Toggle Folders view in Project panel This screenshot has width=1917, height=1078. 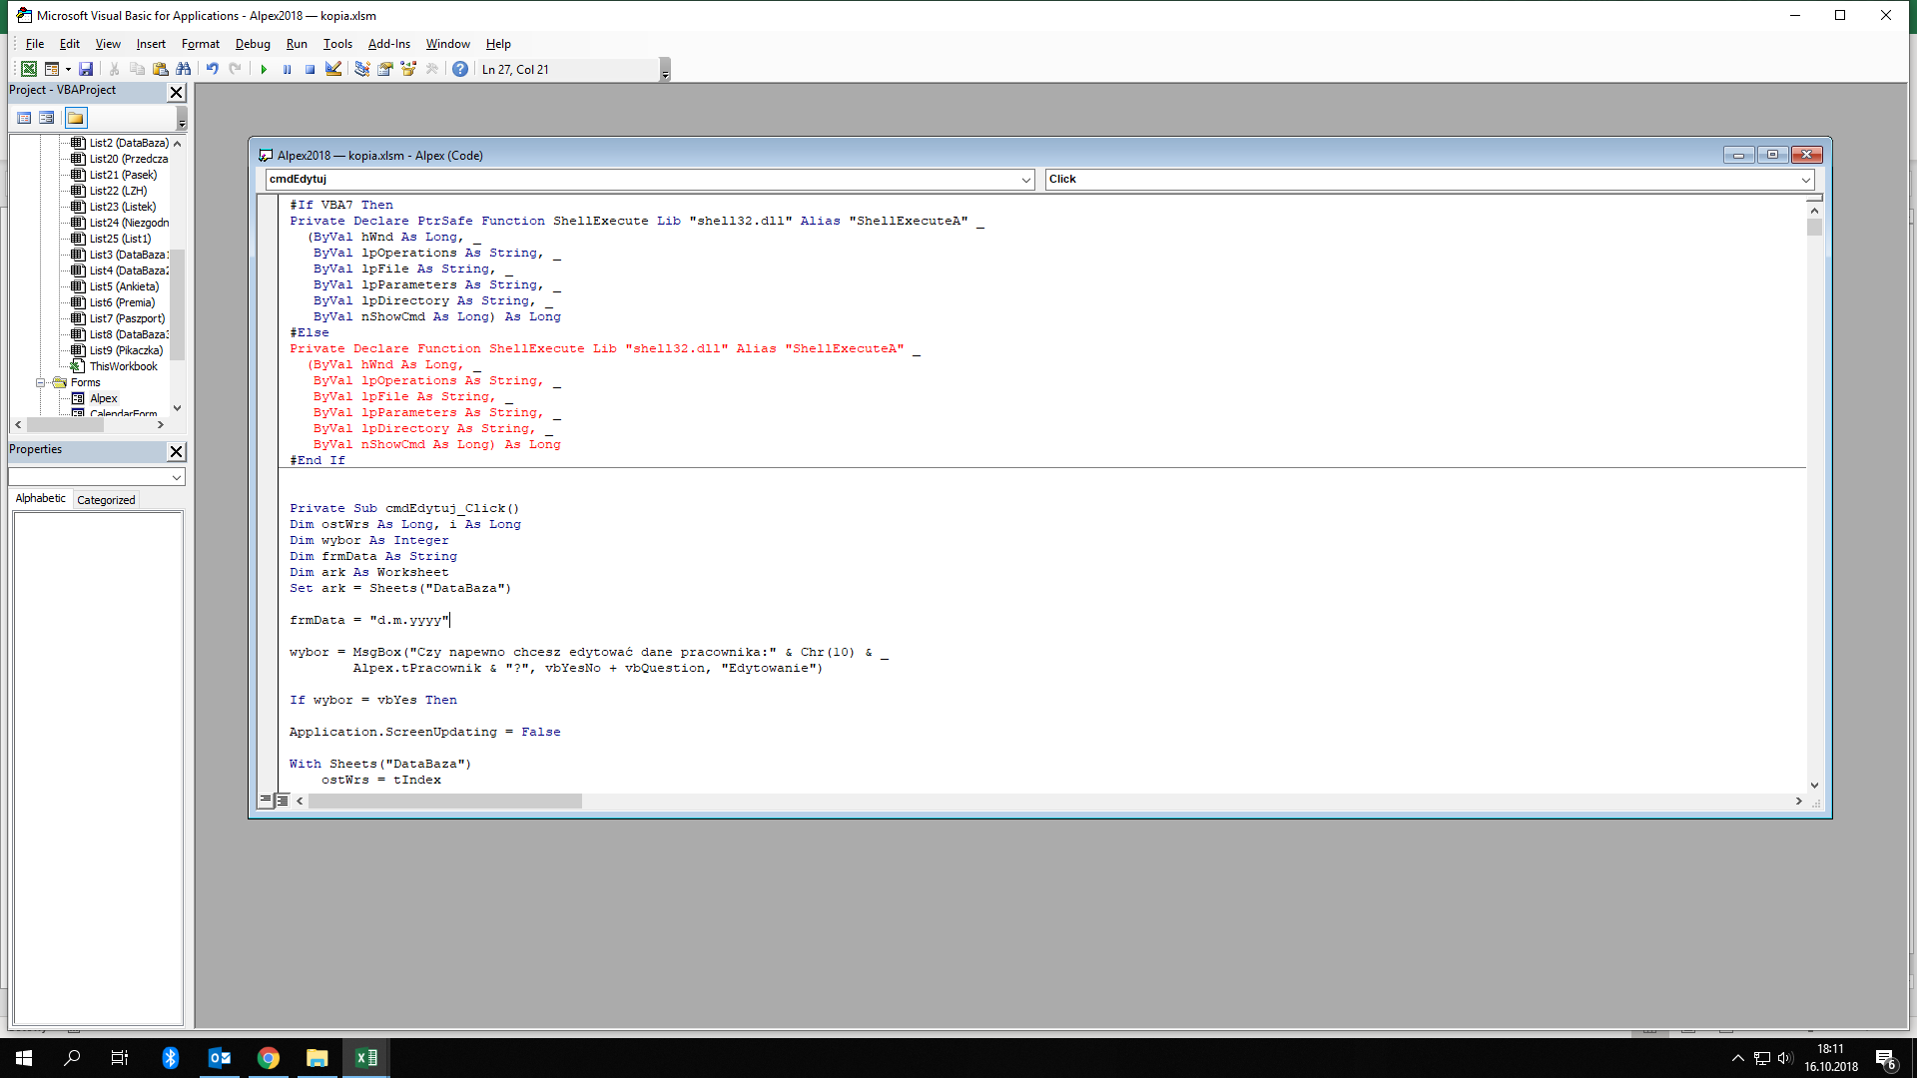(x=76, y=118)
